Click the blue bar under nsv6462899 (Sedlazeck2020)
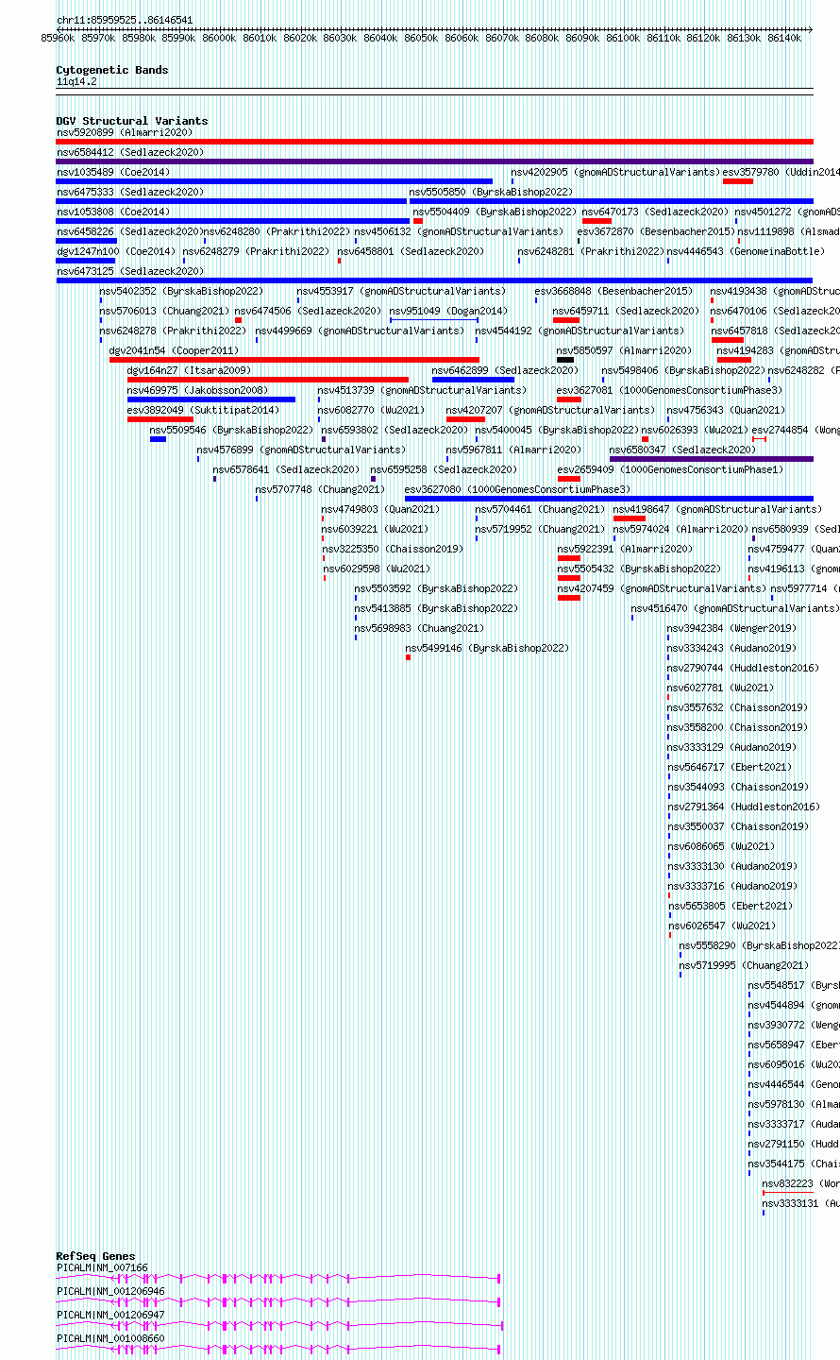The height and width of the screenshot is (1360, 840). pos(474,380)
